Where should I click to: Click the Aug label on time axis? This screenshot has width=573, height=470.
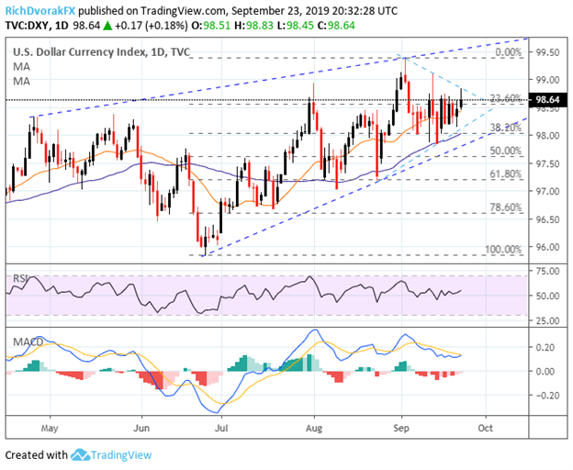point(313,428)
